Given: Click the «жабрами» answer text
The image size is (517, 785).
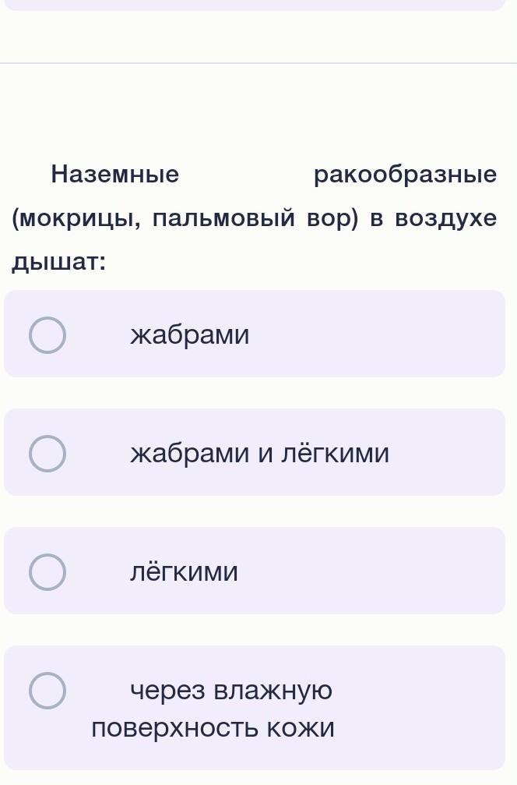Looking at the screenshot, I should point(190,335).
